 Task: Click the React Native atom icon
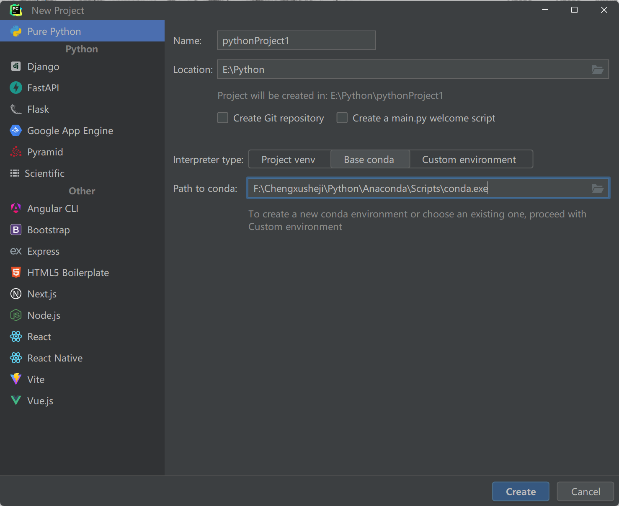16,358
